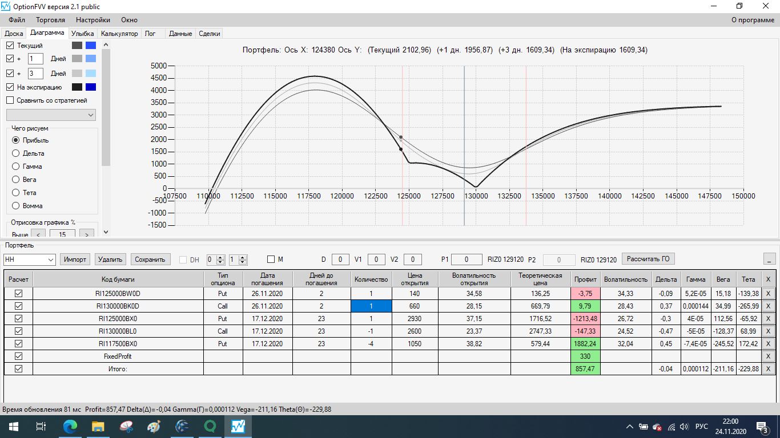Viewport: 780px width, 438px height.
Task: Toggle the +3 Дней curve checkbox
Action: pyautogui.click(x=10, y=74)
